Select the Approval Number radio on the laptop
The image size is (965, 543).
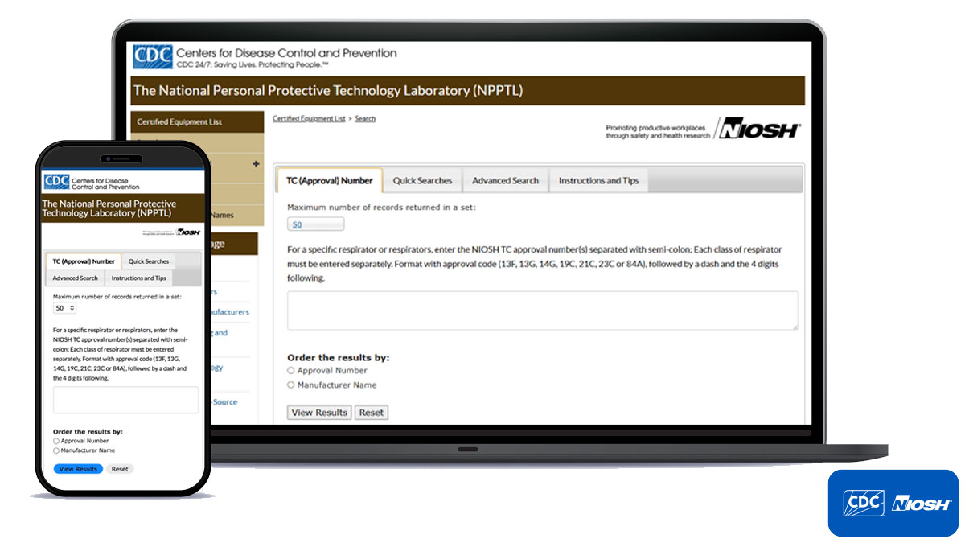tap(291, 371)
